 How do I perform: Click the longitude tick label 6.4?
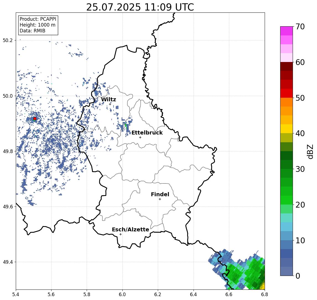pos(194,294)
